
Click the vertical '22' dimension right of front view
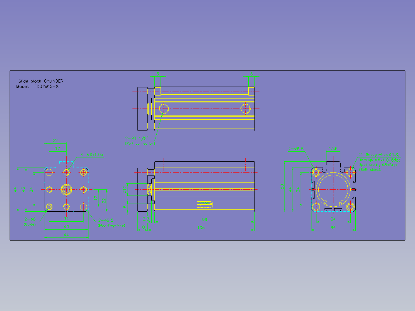104,201
